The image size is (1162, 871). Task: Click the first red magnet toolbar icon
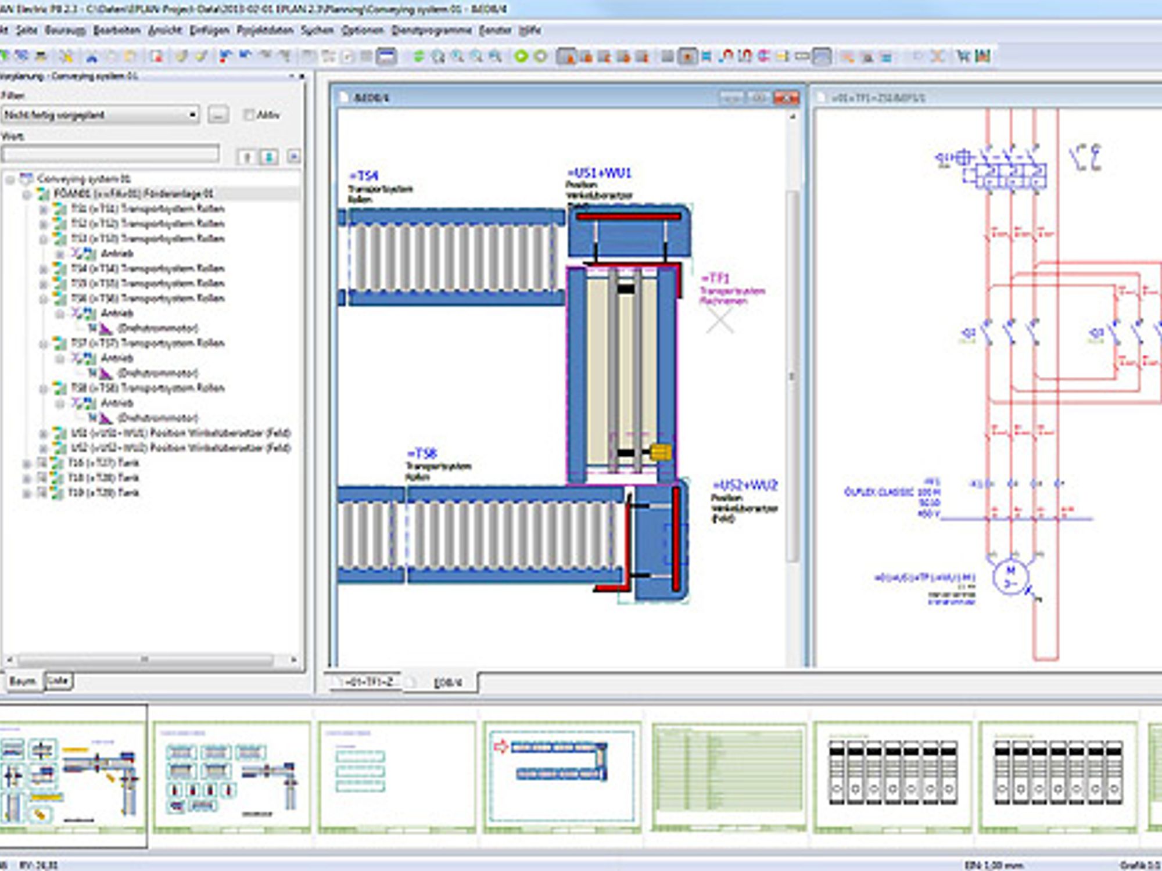pos(726,56)
